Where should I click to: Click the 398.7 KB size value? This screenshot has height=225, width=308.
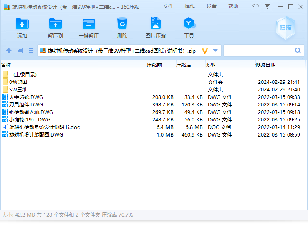163,104
